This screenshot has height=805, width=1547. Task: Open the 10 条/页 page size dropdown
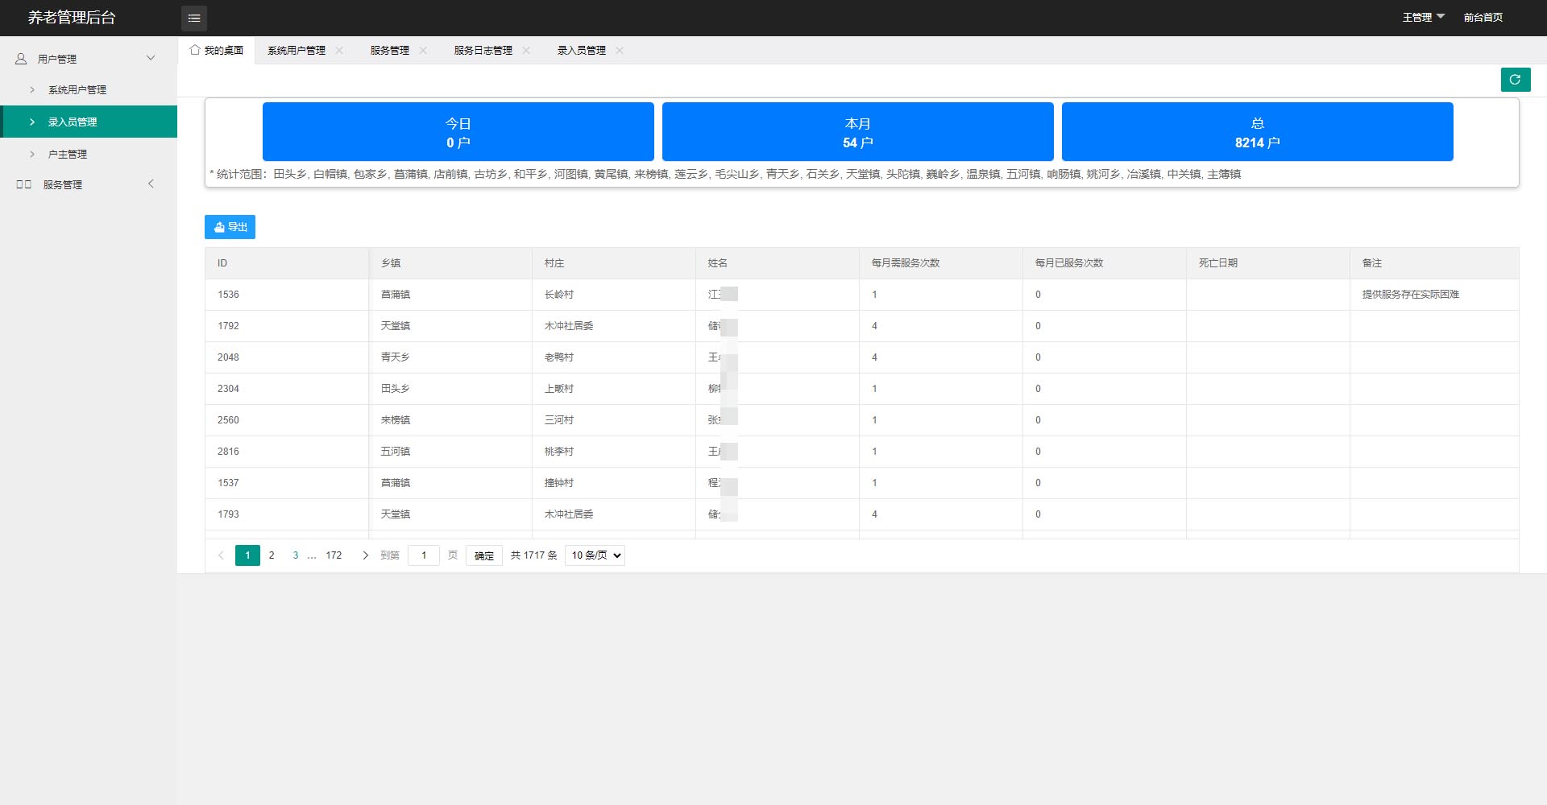click(595, 555)
